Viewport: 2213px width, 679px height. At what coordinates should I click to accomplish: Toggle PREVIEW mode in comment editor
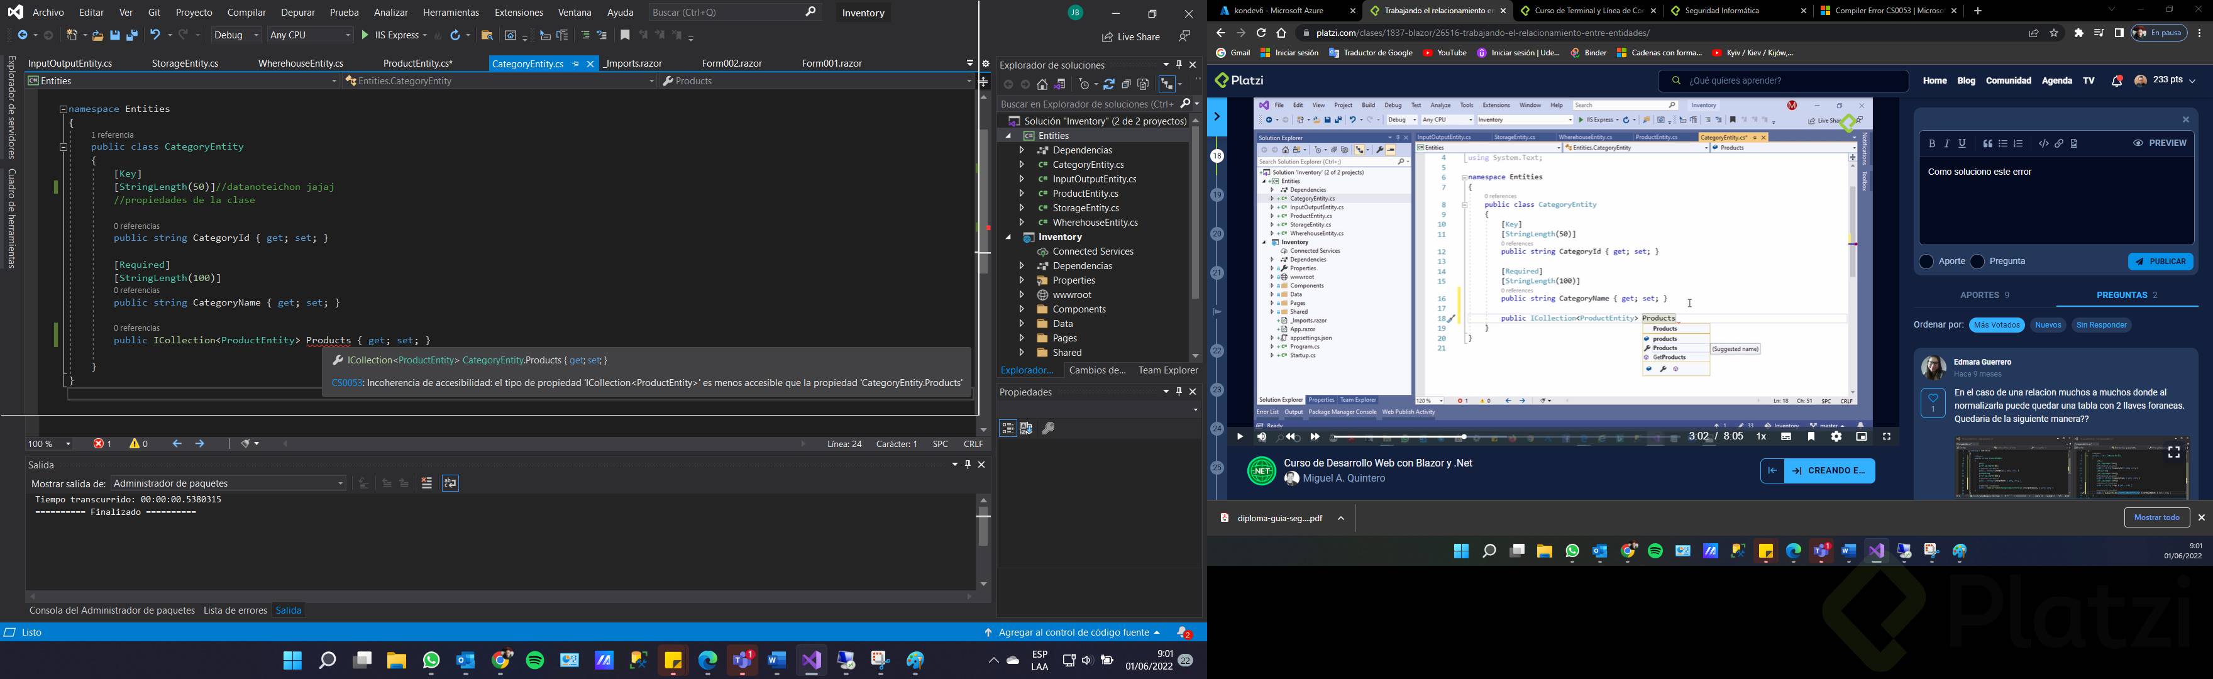[x=2160, y=143]
